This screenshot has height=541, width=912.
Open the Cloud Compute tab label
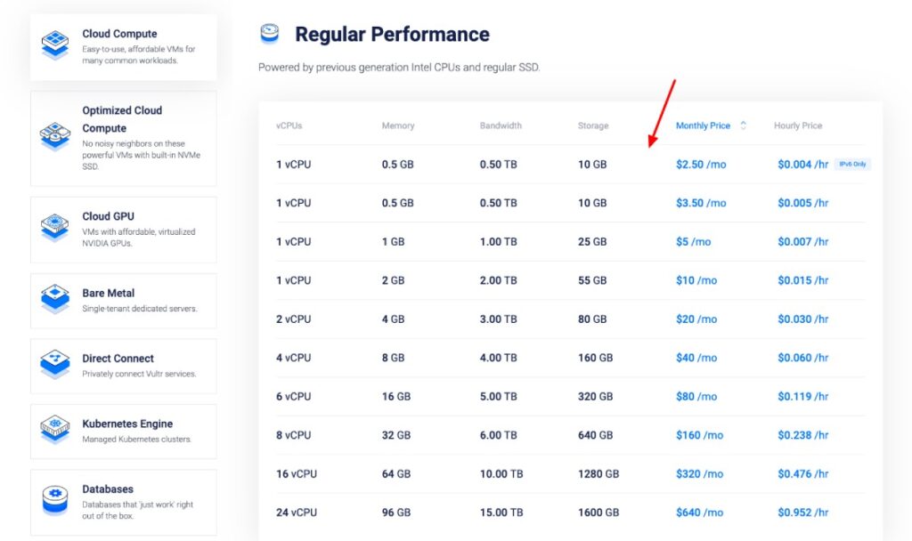point(119,34)
